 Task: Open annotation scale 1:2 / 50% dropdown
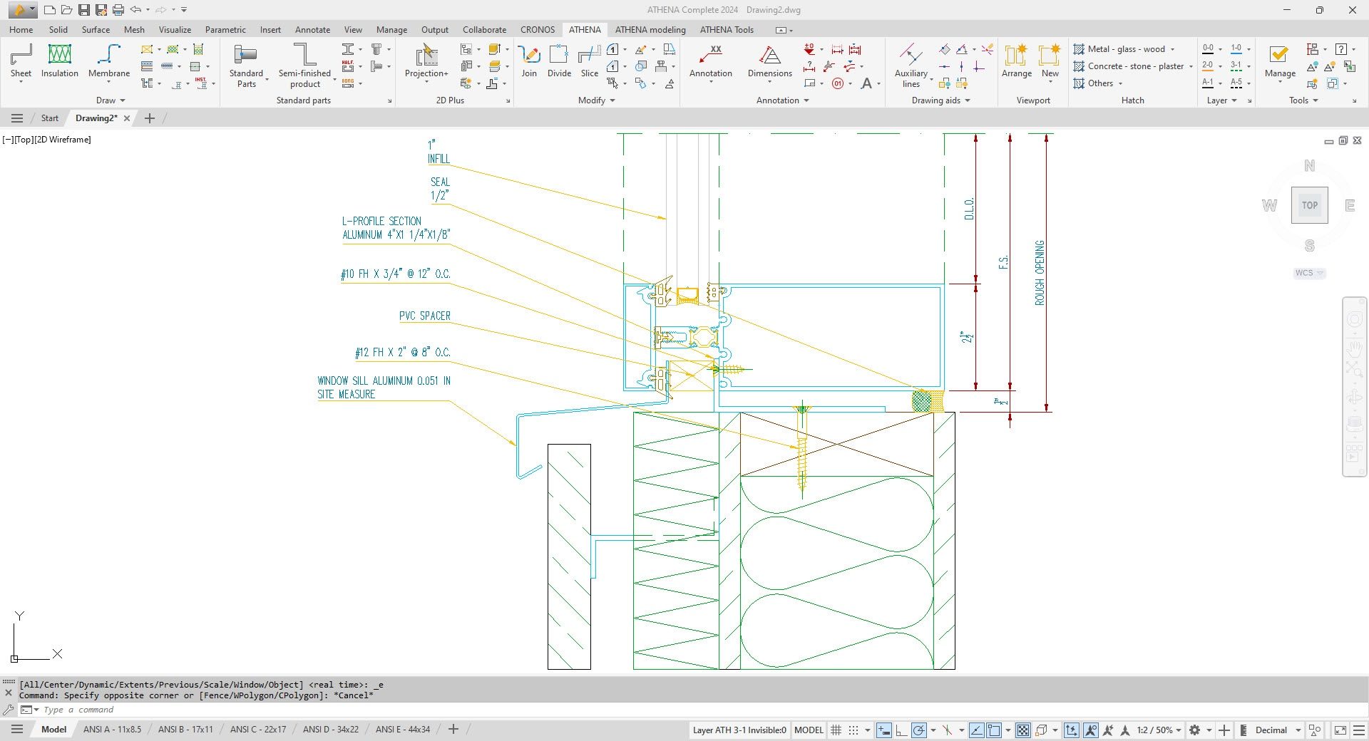(1159, 730)
